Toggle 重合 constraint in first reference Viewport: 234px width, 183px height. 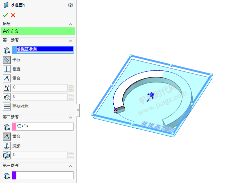7,78
